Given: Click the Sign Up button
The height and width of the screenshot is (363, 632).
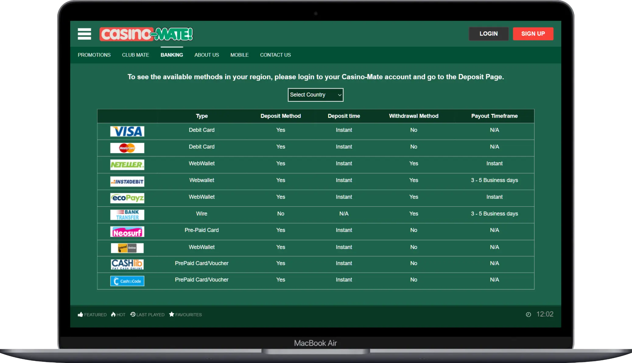Looking at the screenshot, I should (x=533, y=34).
